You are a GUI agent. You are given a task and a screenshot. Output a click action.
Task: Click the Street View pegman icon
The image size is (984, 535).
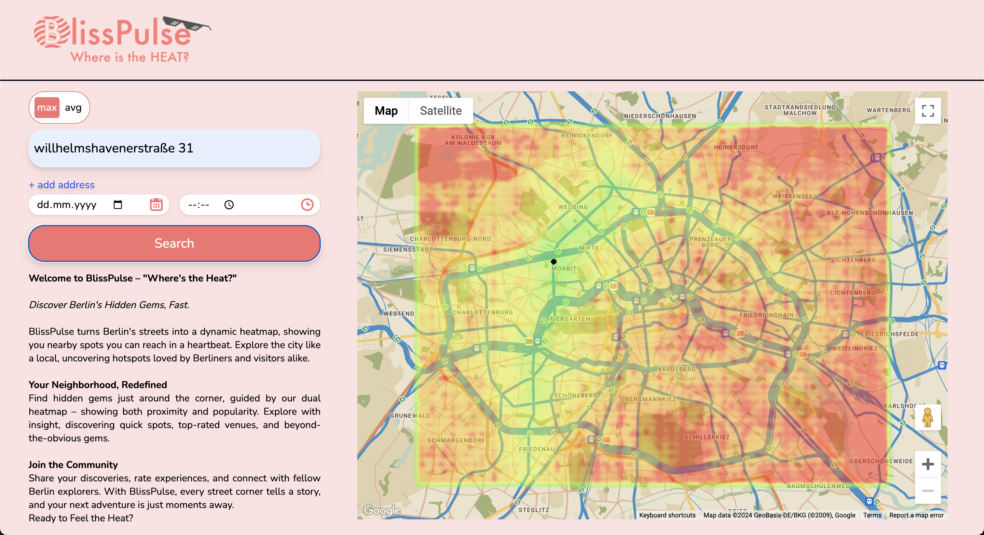click(x=927, y=417)
